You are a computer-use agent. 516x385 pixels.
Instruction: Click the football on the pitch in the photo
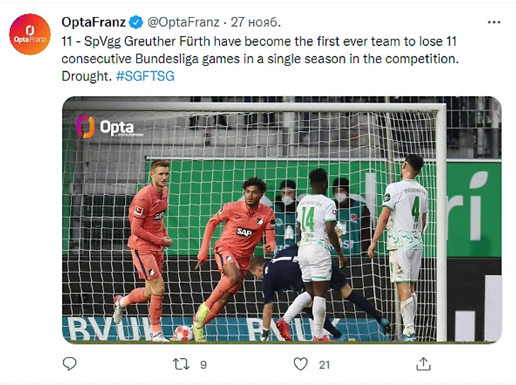click(x=183, y=333)
